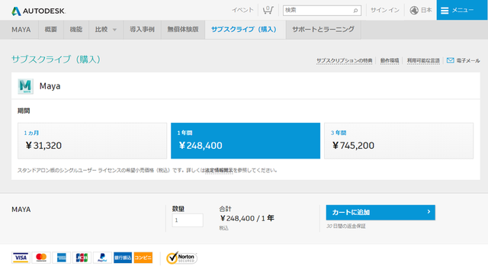Click the サインイン link
488x276 pixels.
[x=384, y=10]
